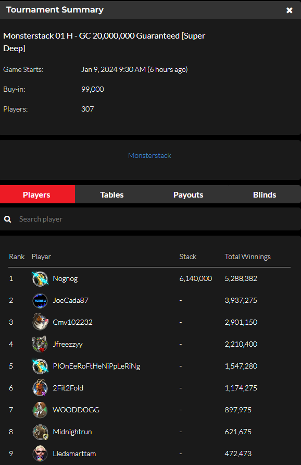Click Lledsmarttam's player avatar
Image resolution: width=301 pixels, height=465 pixels.
click(40, 454)
